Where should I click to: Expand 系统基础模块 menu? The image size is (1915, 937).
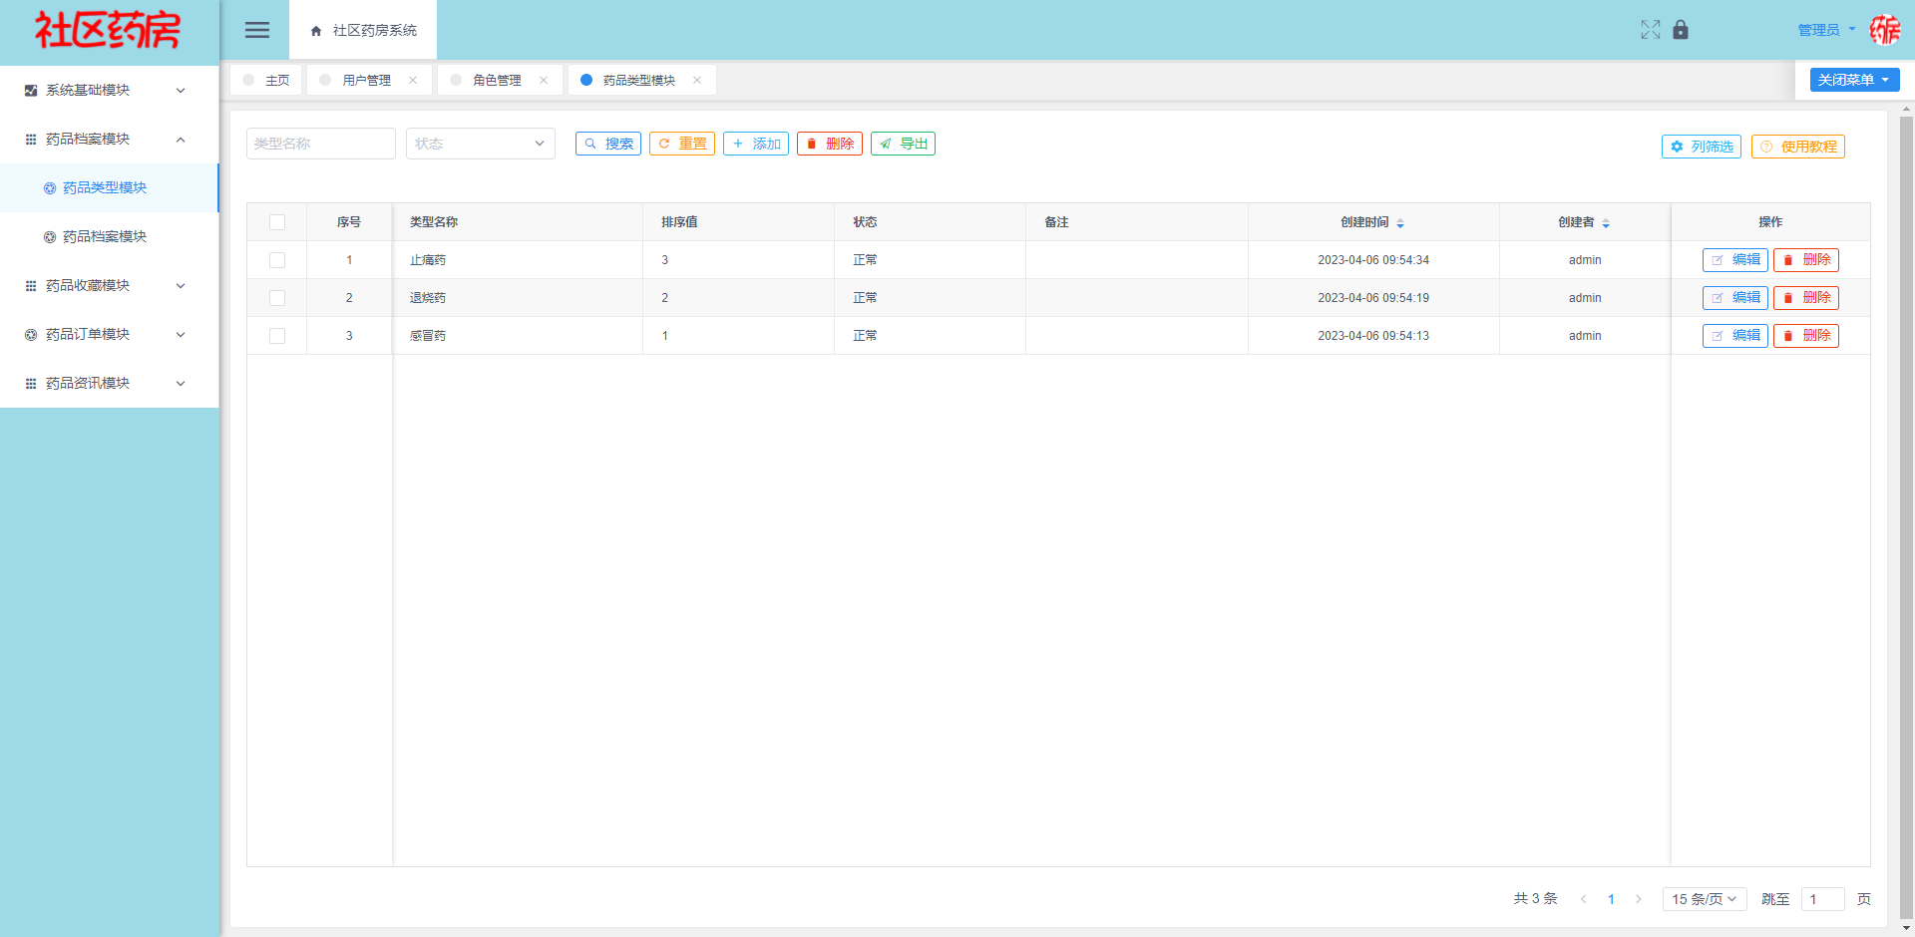point(110,91)
